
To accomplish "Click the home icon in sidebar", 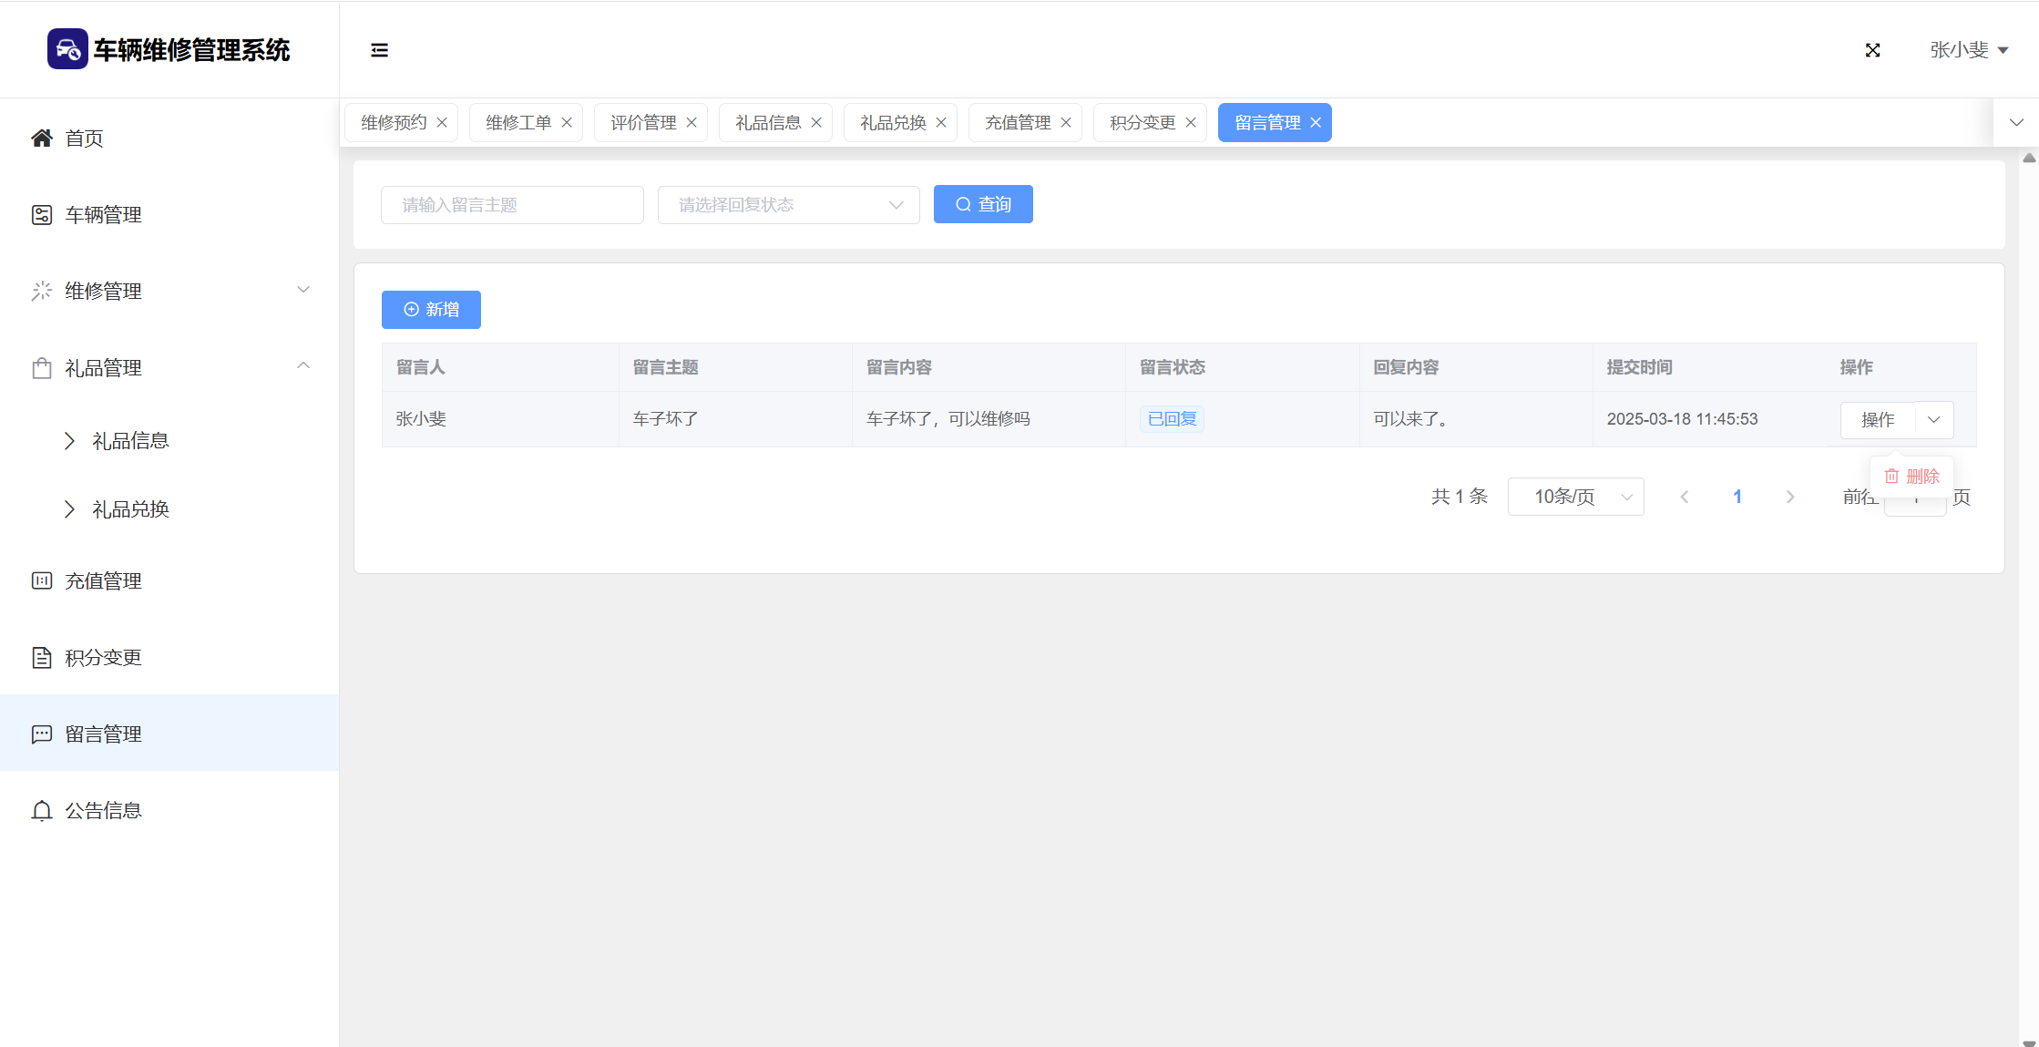I will click(x=42, y=138).
